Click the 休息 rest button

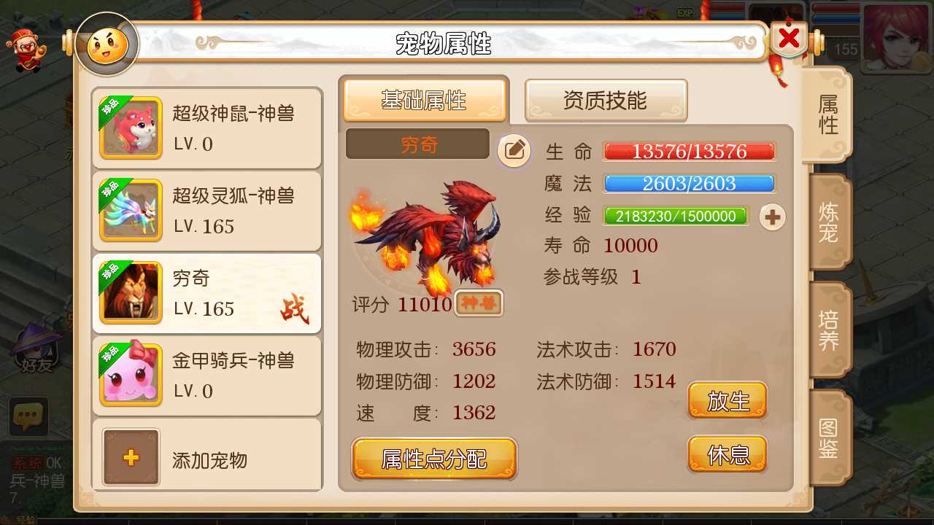(x=727, y=454)
